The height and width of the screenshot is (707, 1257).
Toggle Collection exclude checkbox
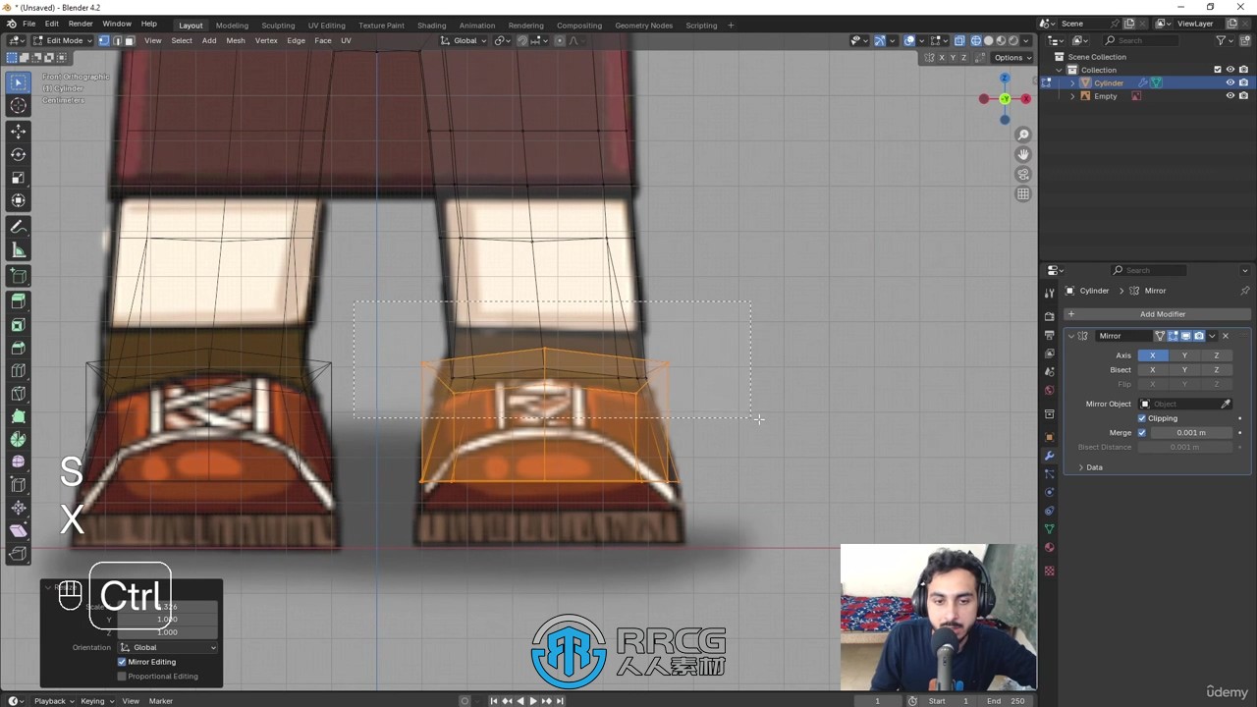1218,70
